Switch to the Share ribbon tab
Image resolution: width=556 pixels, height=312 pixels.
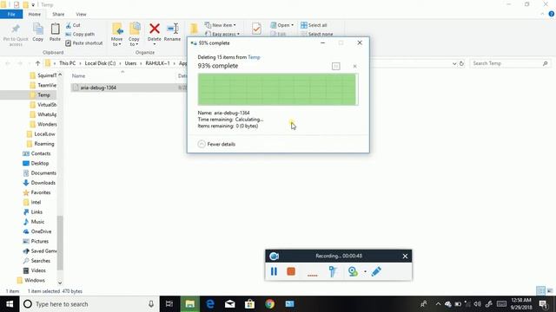[x=58, y=14]
